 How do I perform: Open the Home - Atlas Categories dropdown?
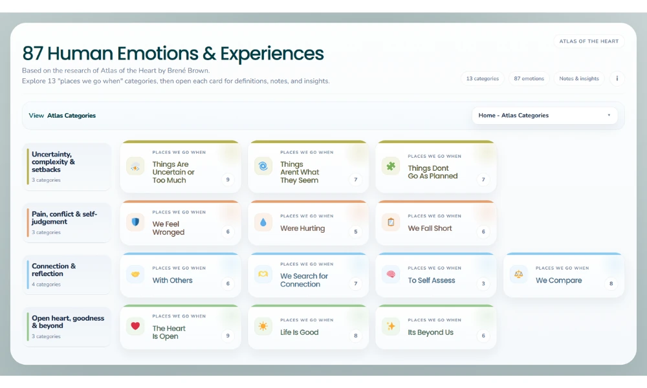pos(544,115)
